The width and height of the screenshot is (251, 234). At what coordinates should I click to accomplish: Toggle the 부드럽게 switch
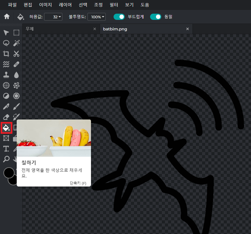click(x=119, y=17)
